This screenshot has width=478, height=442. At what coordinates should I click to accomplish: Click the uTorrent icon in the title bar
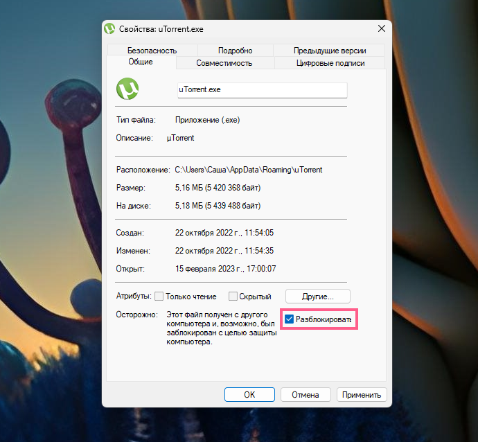pyautogui.click(x=109, y=28)
